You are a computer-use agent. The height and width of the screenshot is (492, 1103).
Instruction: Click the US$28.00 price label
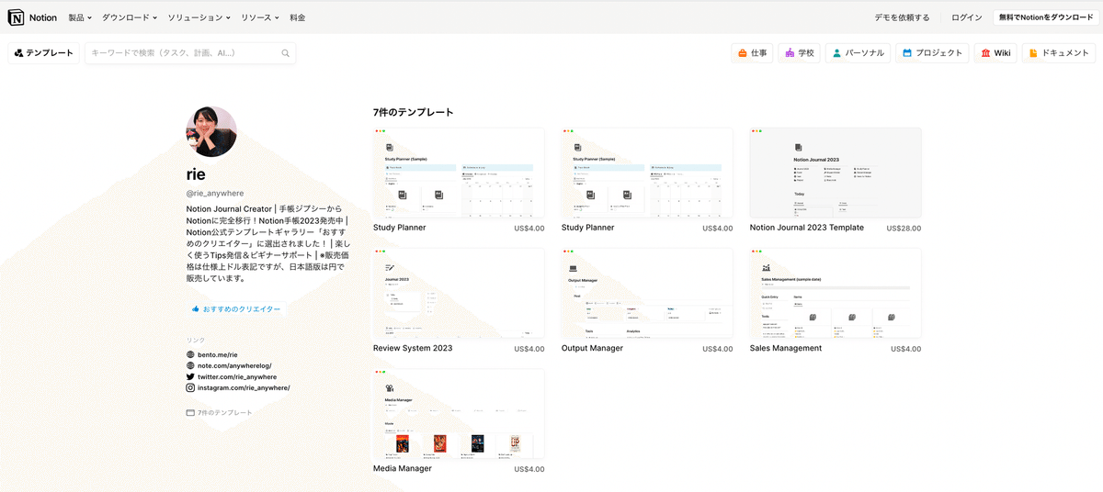pyautogui.click(x=904, y=229)
